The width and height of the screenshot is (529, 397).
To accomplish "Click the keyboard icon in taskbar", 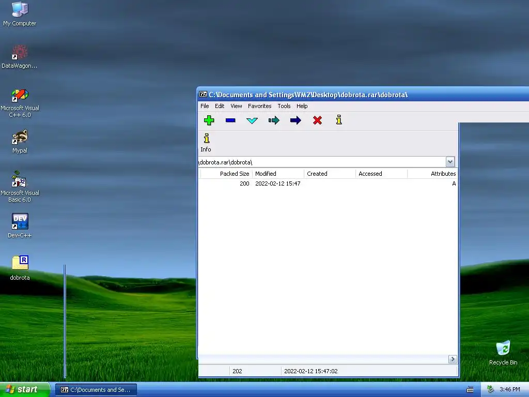I will (x=470, y=390).
